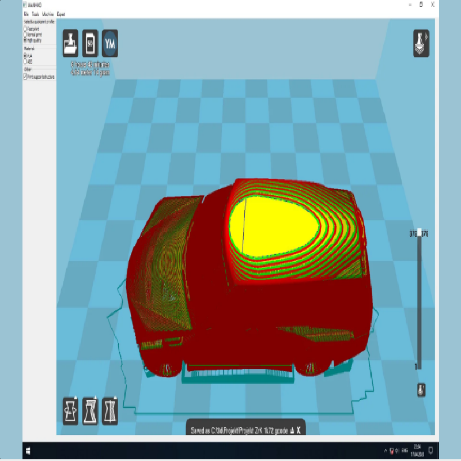Select the Fast print profile
This screenshot has height=461, width=461.
(25, 28)
